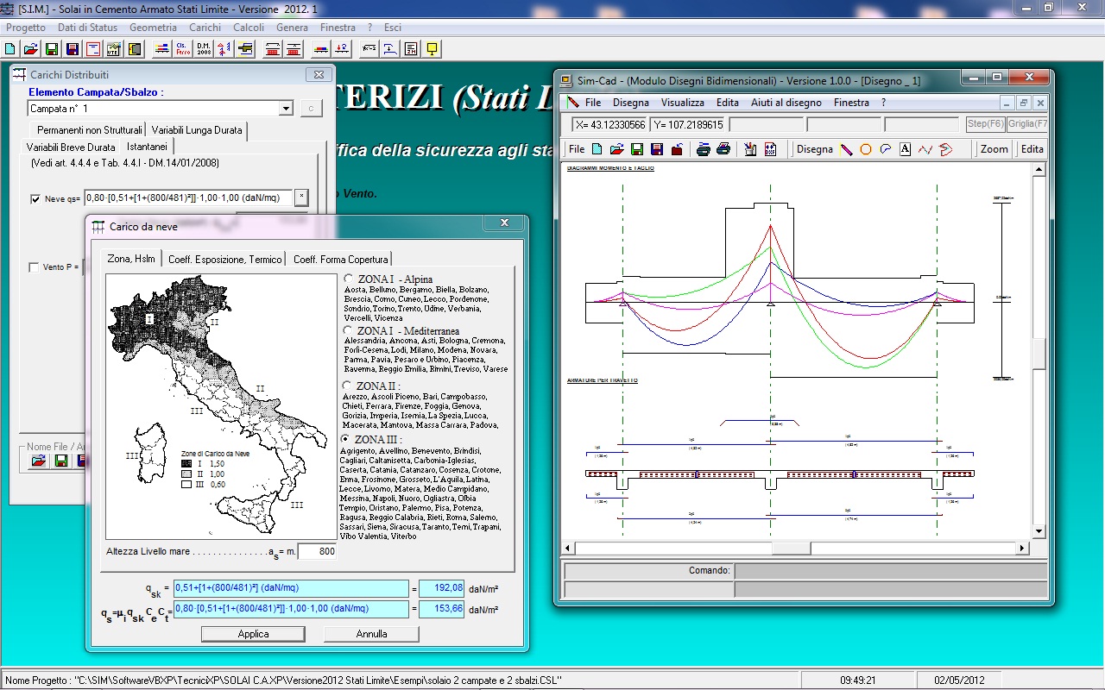Click the D.M. 2008 toolbar icon

pos(204,48)
